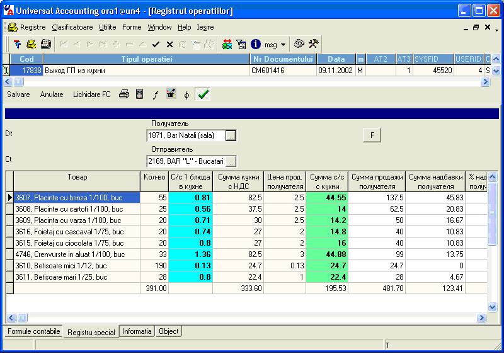Click the first record navigation arrow icon

64,44
